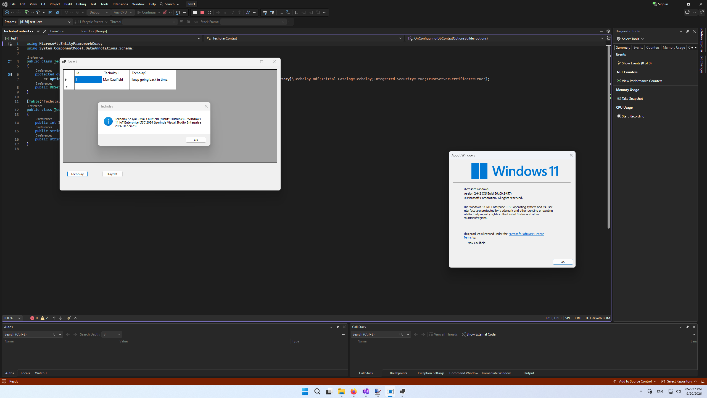The image size is (707, 398).
Task: Click the Kaydet button in Form1
Action: click(112, 174)
